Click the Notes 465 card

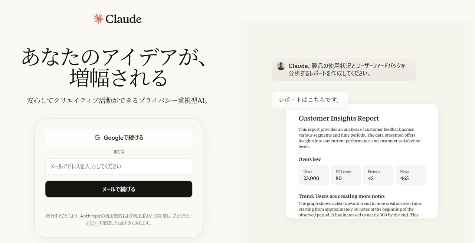(410, 175)
